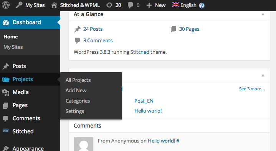276x151 pixels.
Task: Open Stitched theme options in sidebar
Action: tap(23, 131)
